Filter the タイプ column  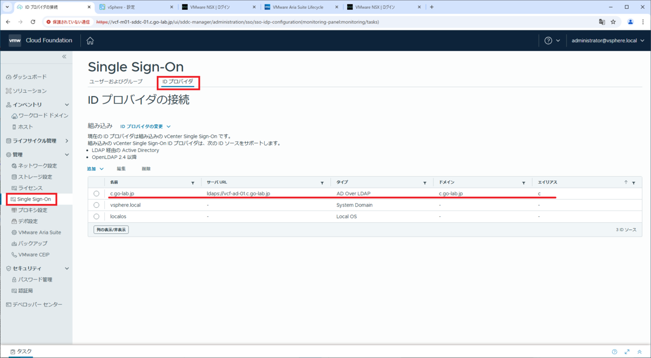click(x=425, y=183)
